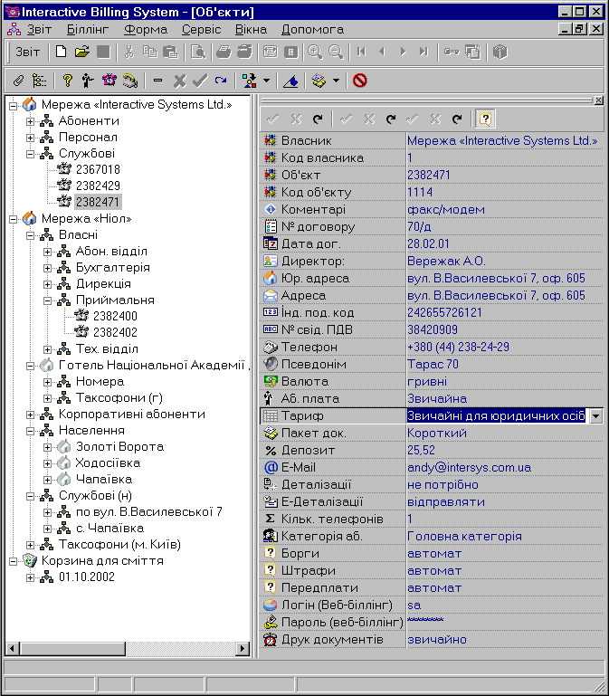Click the Пакет док. value Короткий

(x=437, y=434)
